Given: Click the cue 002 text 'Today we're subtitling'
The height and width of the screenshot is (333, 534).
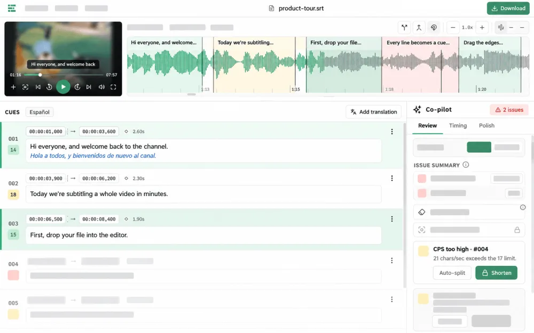Looking at the screenshot, I should 99,194.
